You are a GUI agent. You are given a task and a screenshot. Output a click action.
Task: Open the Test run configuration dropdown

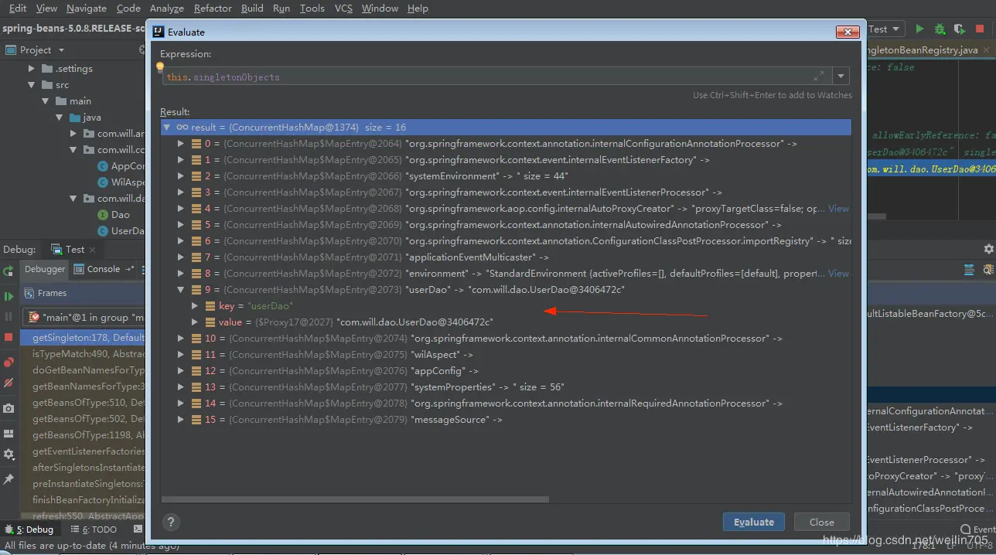885,29
